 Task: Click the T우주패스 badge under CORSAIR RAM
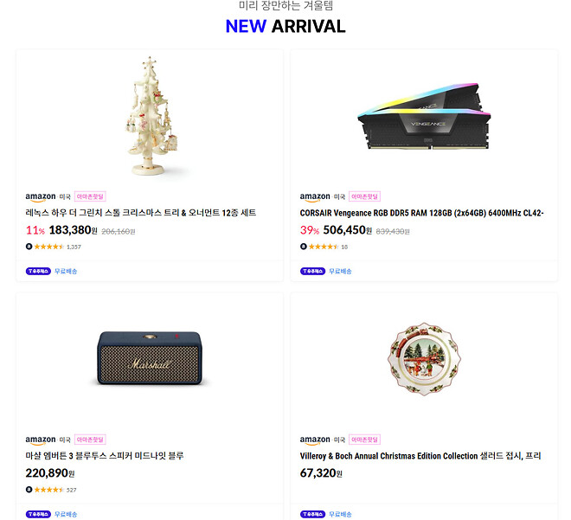313,272
